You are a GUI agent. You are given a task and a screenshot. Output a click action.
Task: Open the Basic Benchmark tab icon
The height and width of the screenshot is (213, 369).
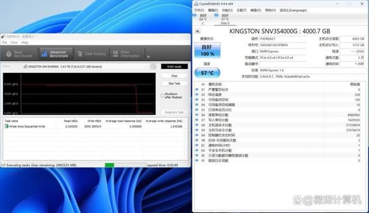(9, 54)
